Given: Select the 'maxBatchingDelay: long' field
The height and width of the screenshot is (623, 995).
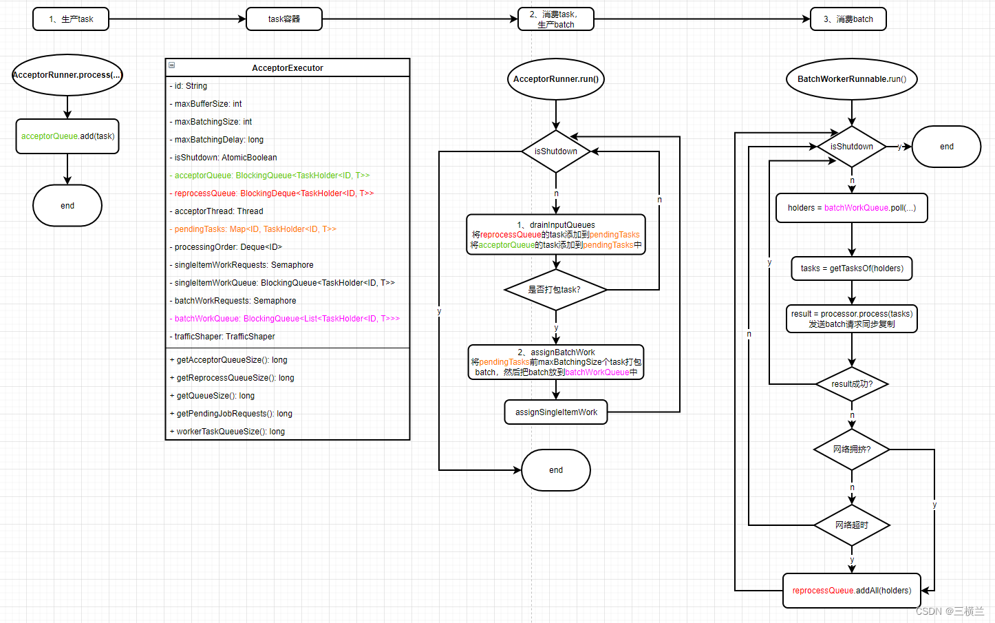Looking at the screenshot, I should point(288,140).
